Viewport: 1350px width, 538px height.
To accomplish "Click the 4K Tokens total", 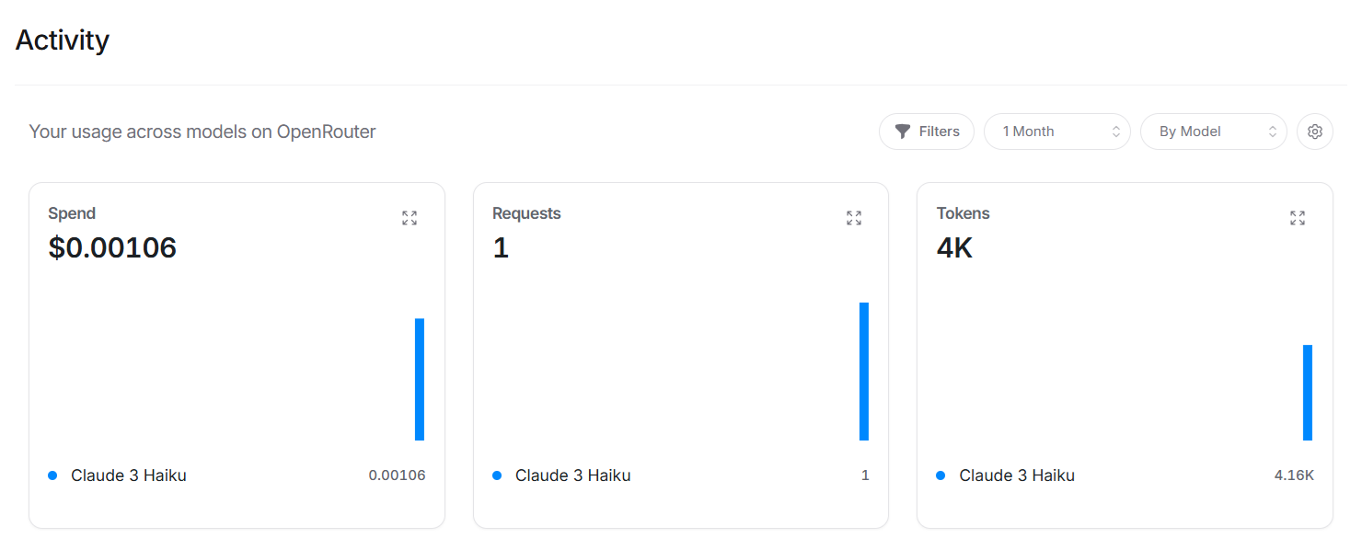I will coord(954,247).
